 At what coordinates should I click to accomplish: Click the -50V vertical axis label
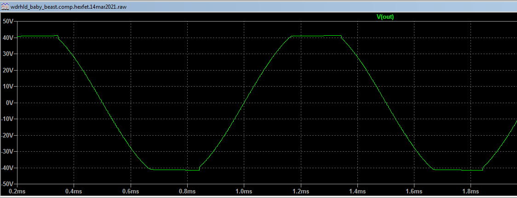pyautogui.click(x=6, y=184)
